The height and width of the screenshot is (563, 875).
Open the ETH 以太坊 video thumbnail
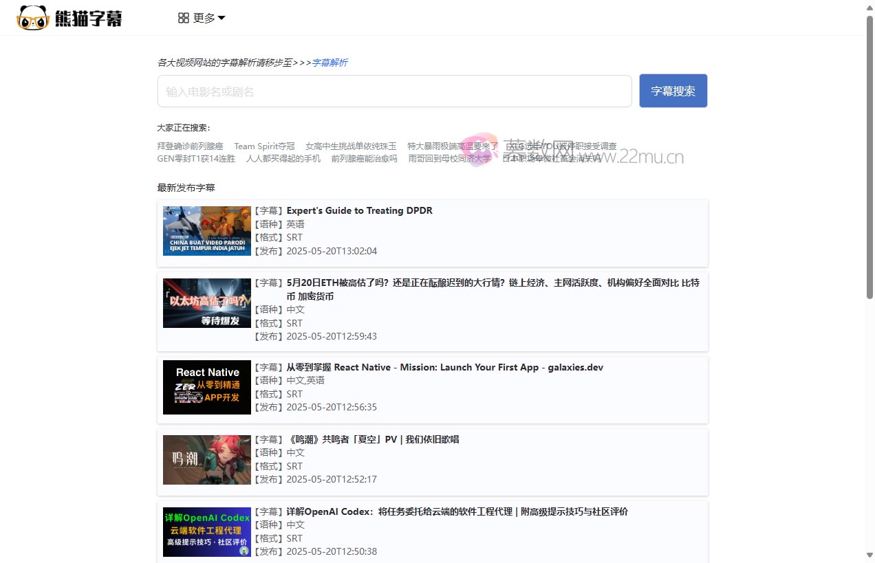click(x=207, y=303)
